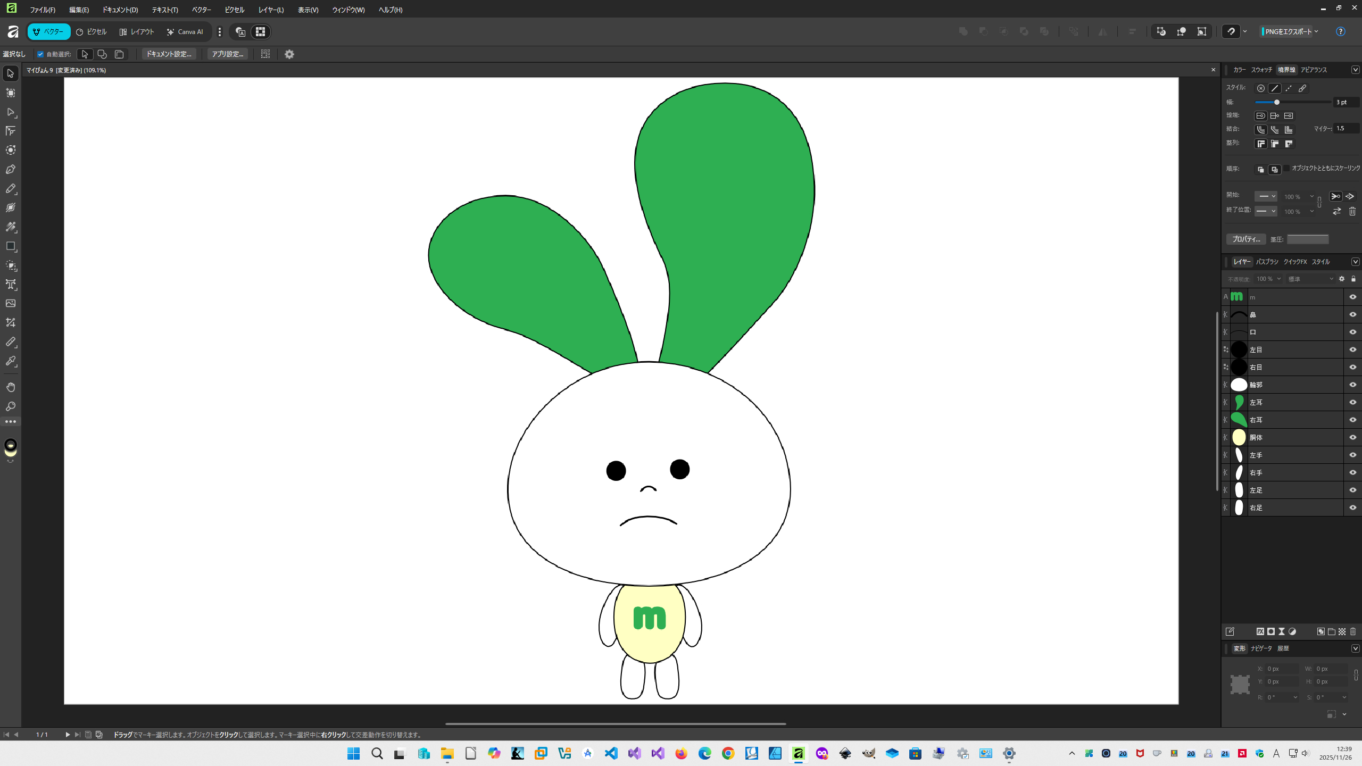Toggle visibility of 胴体 layer
Screen dimensions: 1362x766
[1352, 437]
